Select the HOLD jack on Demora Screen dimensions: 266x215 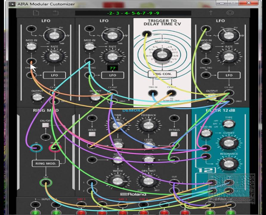pyautogui.click(x=92, y=118)
